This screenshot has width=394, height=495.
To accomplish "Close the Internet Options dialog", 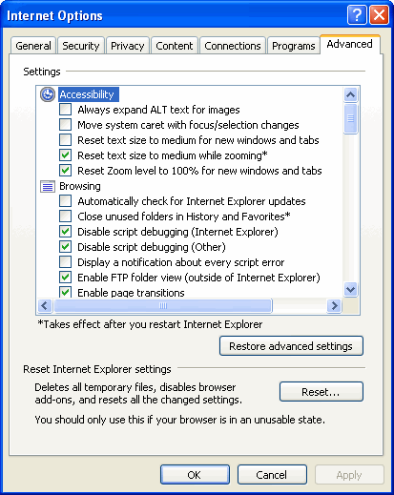I will pos(379,14).
